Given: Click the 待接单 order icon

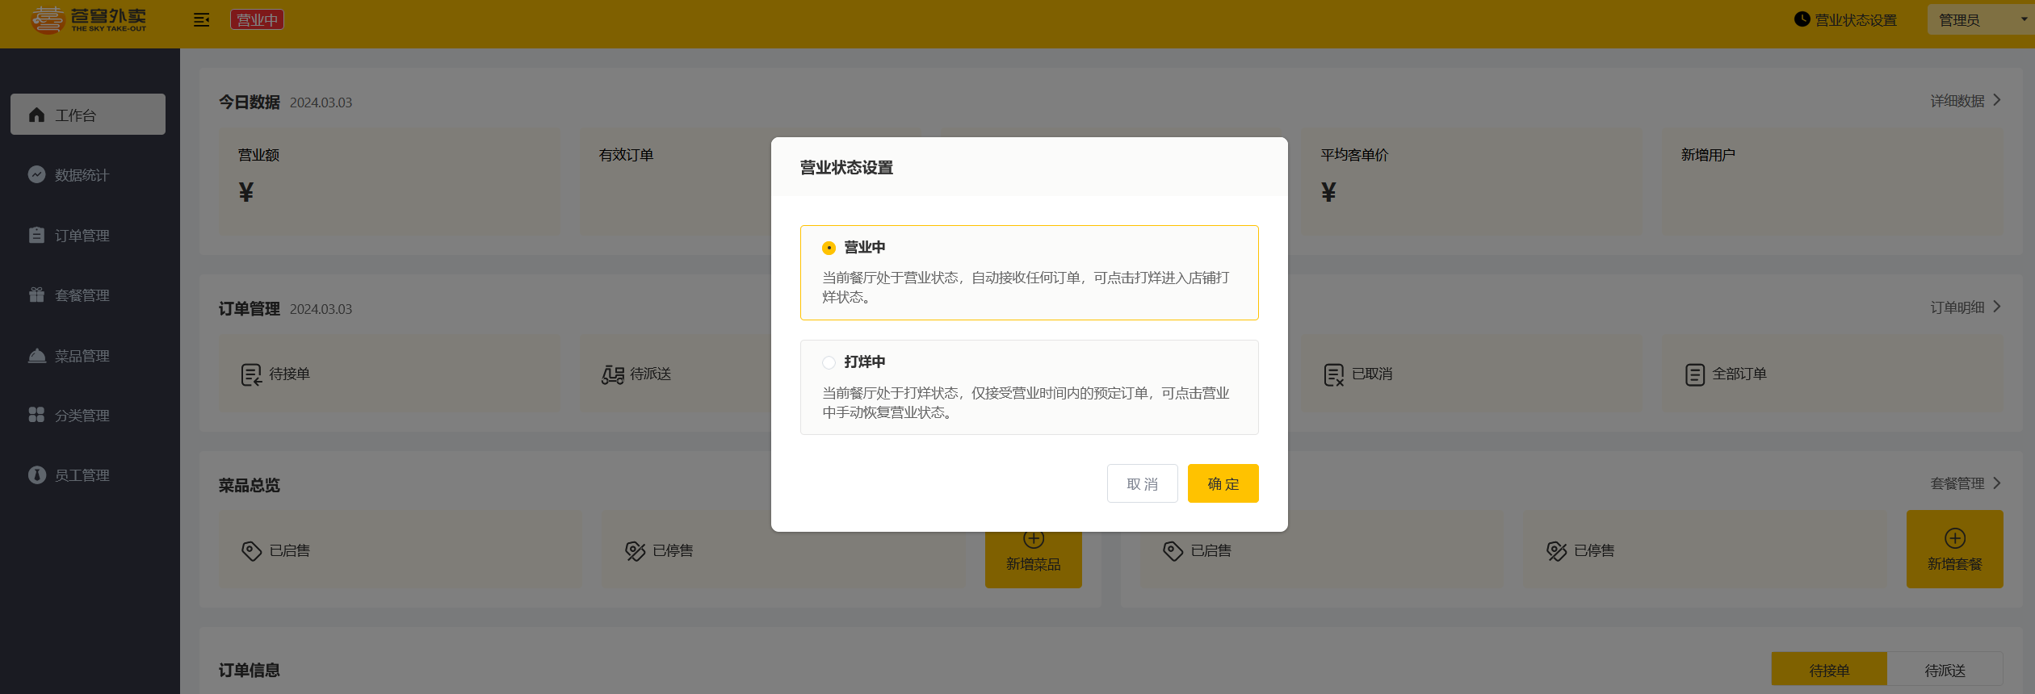Looking at the screenshot, I should (251, 374).
